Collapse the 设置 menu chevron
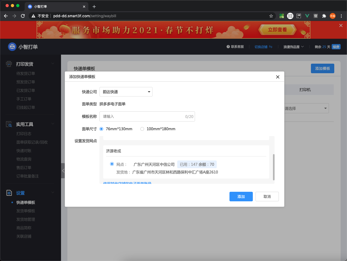The height and width of the screenshot is (261, 347). tap(53, 193)
